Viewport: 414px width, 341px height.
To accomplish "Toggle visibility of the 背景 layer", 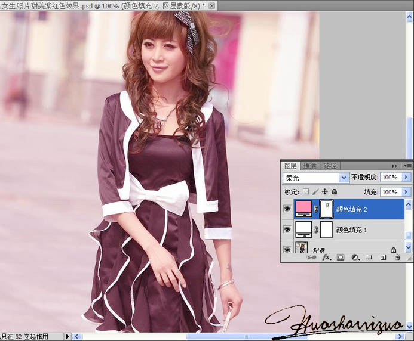I will coord(287,249).
